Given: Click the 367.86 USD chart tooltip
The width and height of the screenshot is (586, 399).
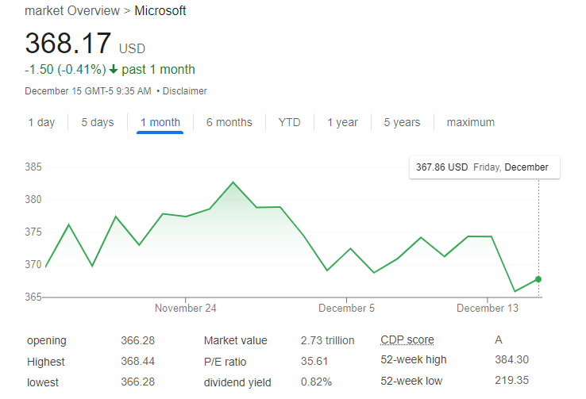Looking at the screenshot, I should 484,167.
